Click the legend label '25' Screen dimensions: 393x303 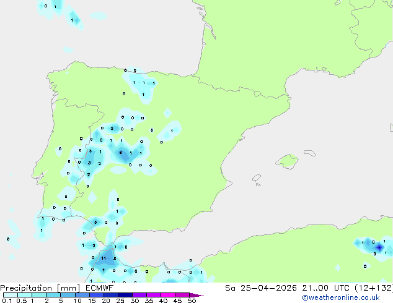(120, 301)
